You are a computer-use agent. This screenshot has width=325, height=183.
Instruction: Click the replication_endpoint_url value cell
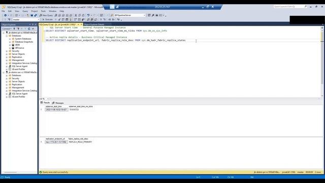(56, 142)
